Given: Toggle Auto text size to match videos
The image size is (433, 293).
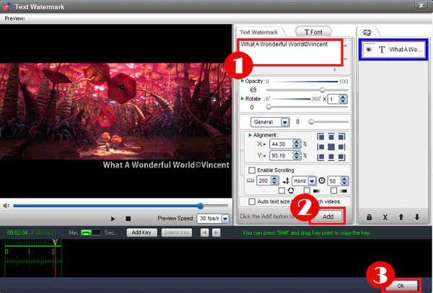Looking at the screenshot, I should 252,201.
